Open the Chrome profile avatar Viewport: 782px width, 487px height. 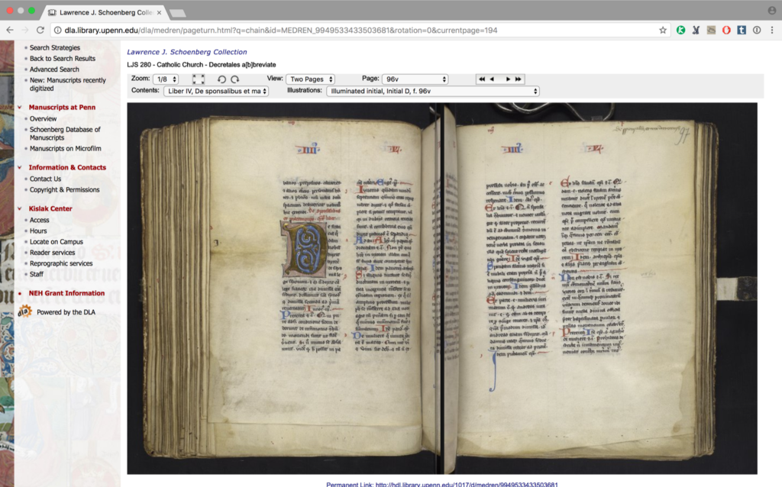coord(772,11)
